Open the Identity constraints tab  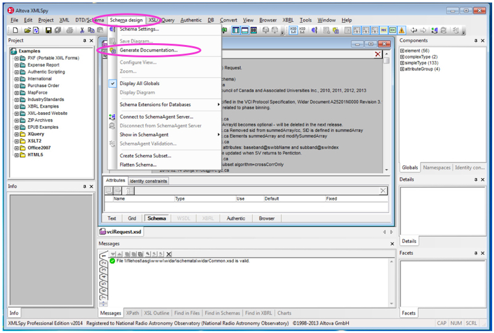pyautogui.click(x=148, y=181)
